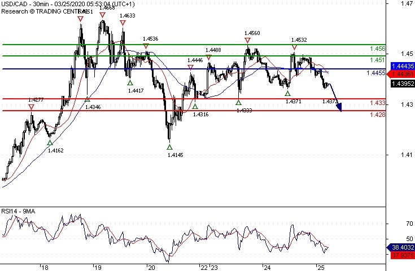Click the red 1.44361 price tag
This screenshot has height=271, width=415.
tap(401, 75)
